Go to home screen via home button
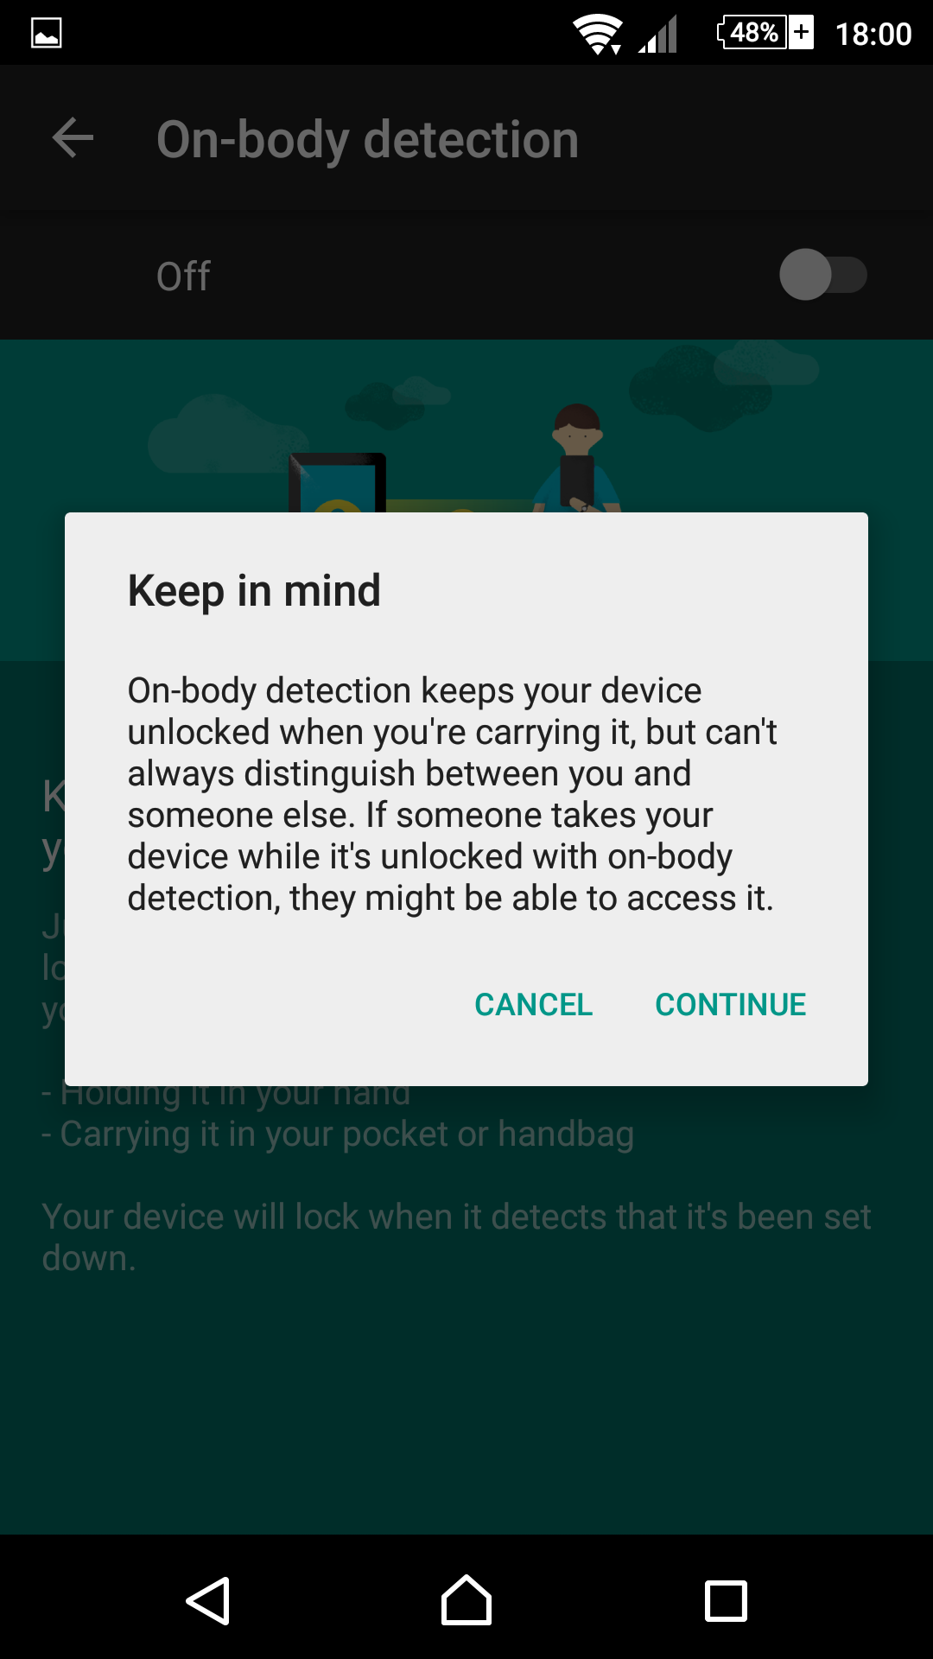 (x=466, y=1600)
